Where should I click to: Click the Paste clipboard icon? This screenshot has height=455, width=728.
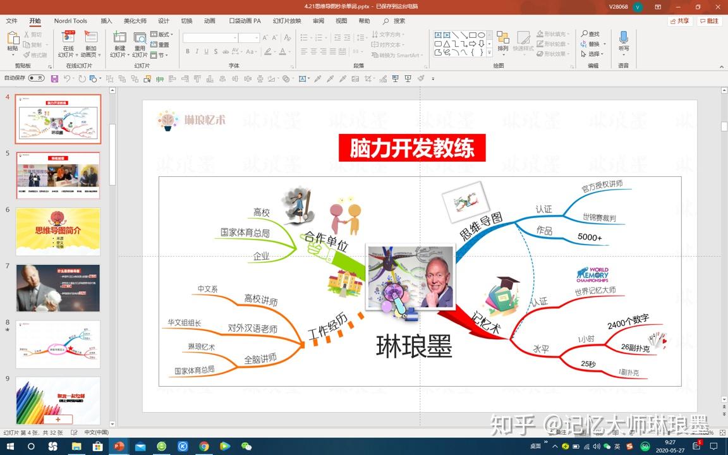pos(13,39)
